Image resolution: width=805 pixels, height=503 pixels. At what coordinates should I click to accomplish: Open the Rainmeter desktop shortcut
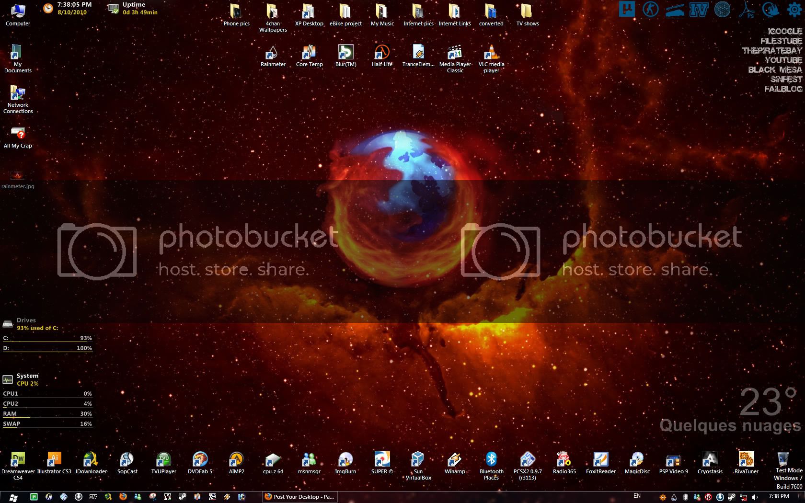[x=273, y=52]
